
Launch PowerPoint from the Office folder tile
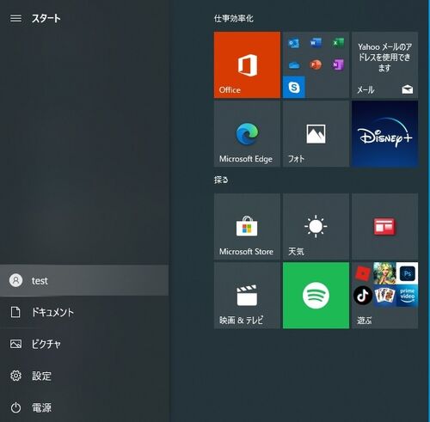(316, 65)
